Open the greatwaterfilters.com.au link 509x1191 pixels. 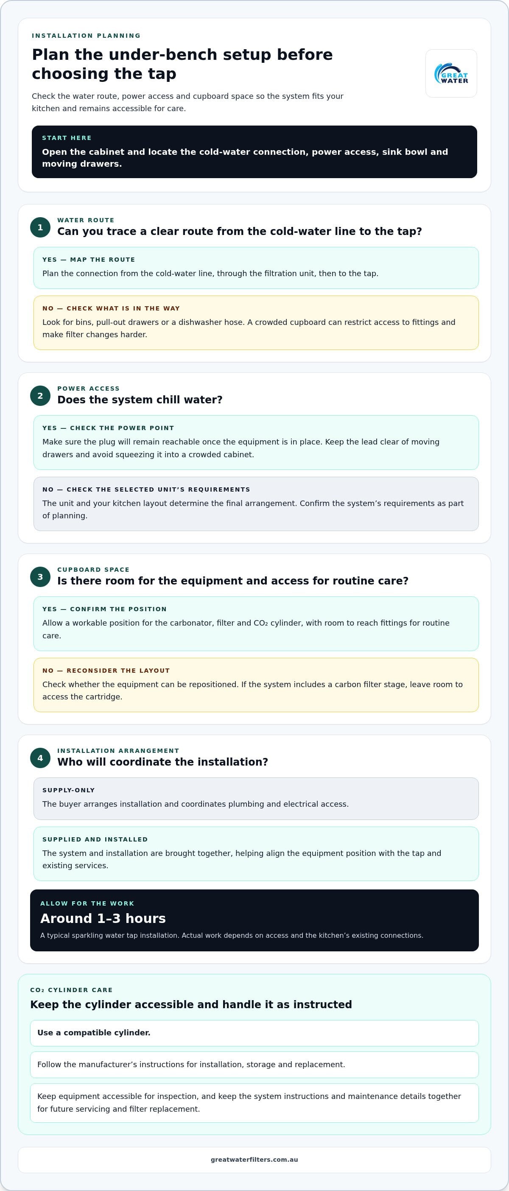tap(254, 1160)
